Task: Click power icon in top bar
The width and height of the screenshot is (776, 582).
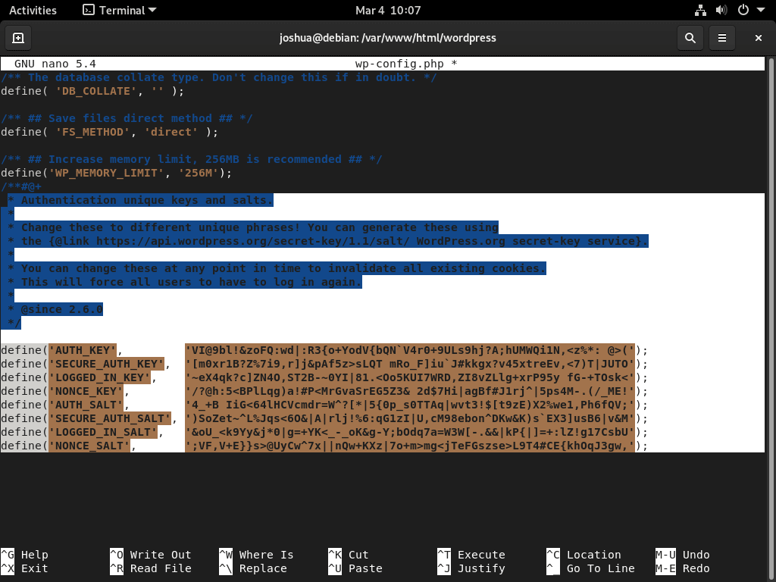Action: tap(743, 10)
